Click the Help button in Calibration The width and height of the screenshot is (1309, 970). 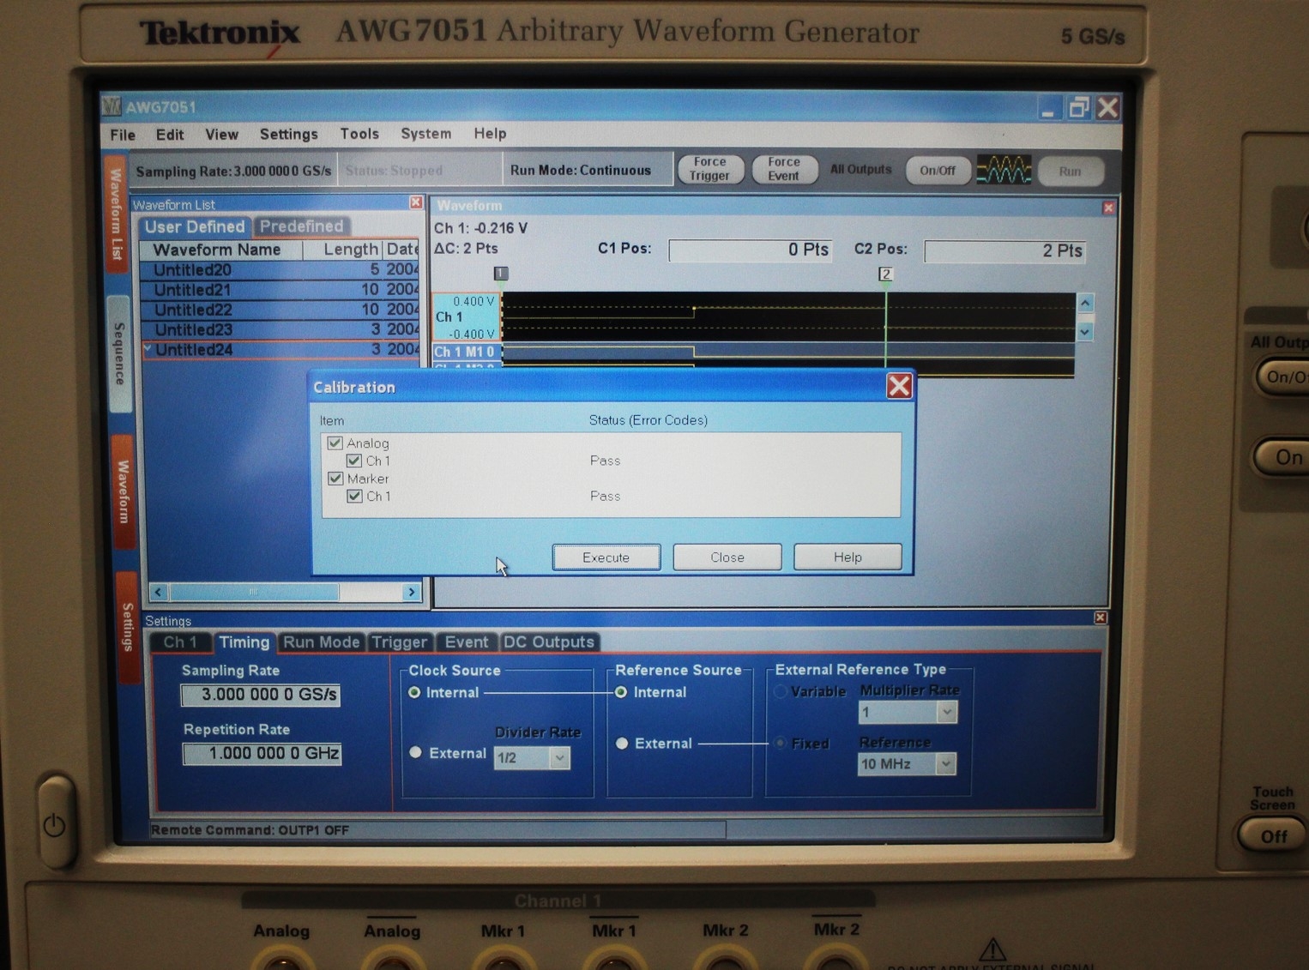[848, 557]
